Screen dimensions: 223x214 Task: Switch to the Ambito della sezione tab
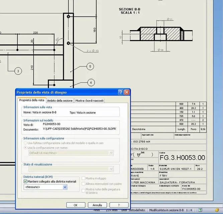coord(60,100)
